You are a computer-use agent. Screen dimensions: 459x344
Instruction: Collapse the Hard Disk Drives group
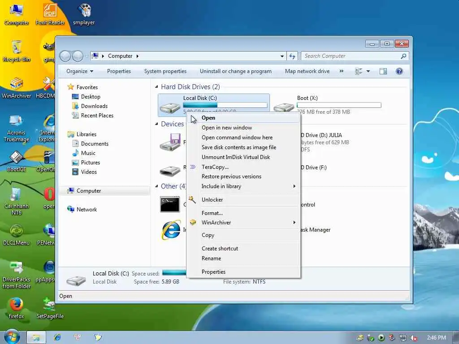[x=156, y=86]
